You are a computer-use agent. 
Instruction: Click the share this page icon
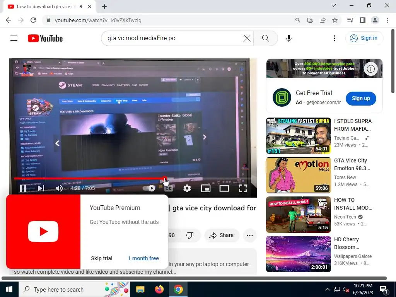pyautogui.click(x=323, y=20)
